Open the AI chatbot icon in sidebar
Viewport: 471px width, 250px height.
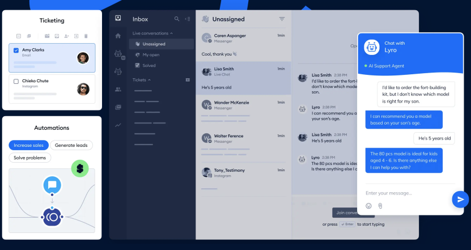[119, 54]
